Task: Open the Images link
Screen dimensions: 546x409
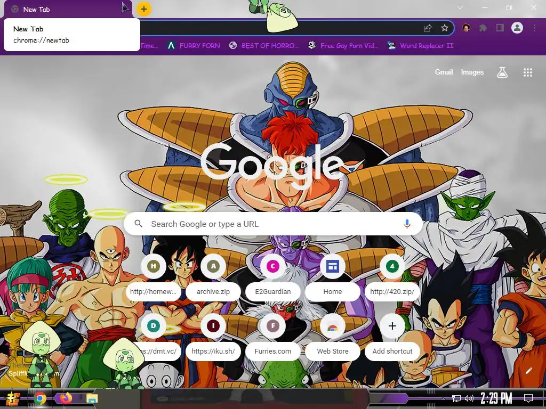Action: pos(472,72)
